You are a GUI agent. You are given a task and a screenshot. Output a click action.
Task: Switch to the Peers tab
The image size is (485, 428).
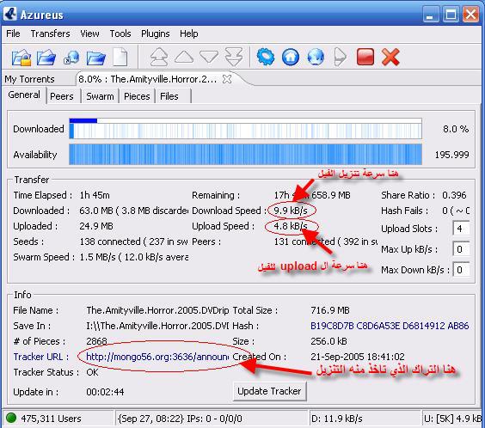[62, 96]
